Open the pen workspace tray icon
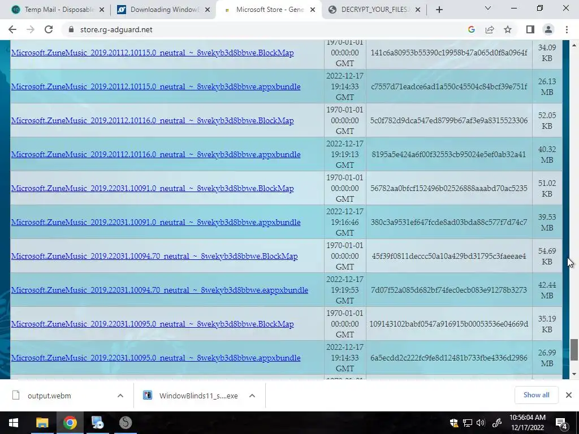Viewport: 579px width, 434px height. coord(496,423)
